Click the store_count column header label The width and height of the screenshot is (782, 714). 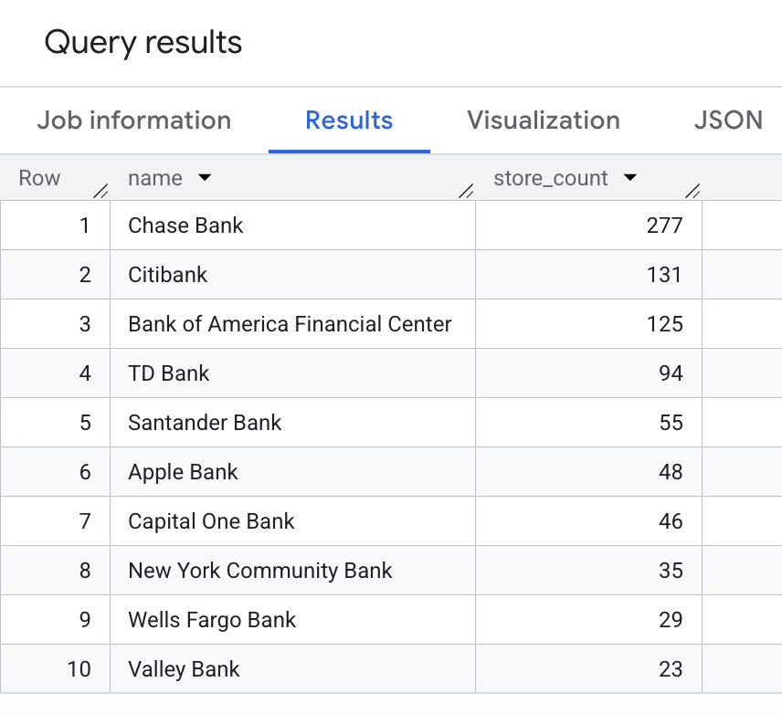click(549, 178)
